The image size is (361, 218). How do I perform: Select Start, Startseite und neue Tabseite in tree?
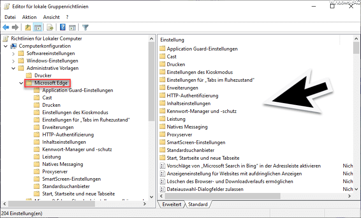click(79, 194)
